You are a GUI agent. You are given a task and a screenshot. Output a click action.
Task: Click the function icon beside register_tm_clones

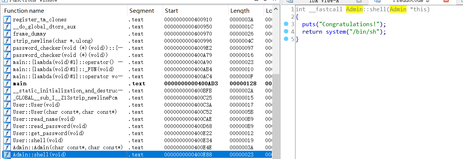[x=7, y=19]
